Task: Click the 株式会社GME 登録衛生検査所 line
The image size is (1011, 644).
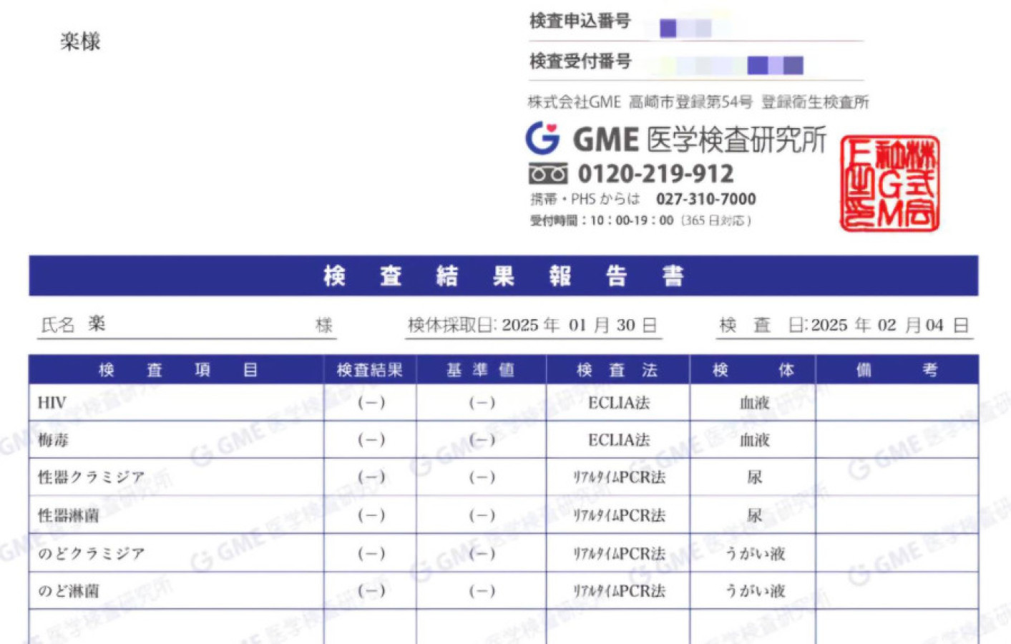Action: point(698,102)
